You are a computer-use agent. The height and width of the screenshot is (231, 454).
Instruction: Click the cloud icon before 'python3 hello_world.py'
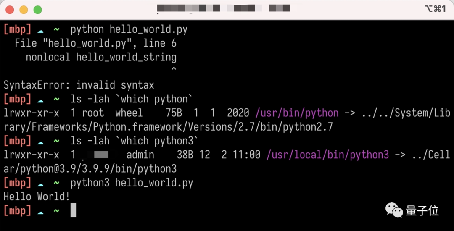click(40, 183)
